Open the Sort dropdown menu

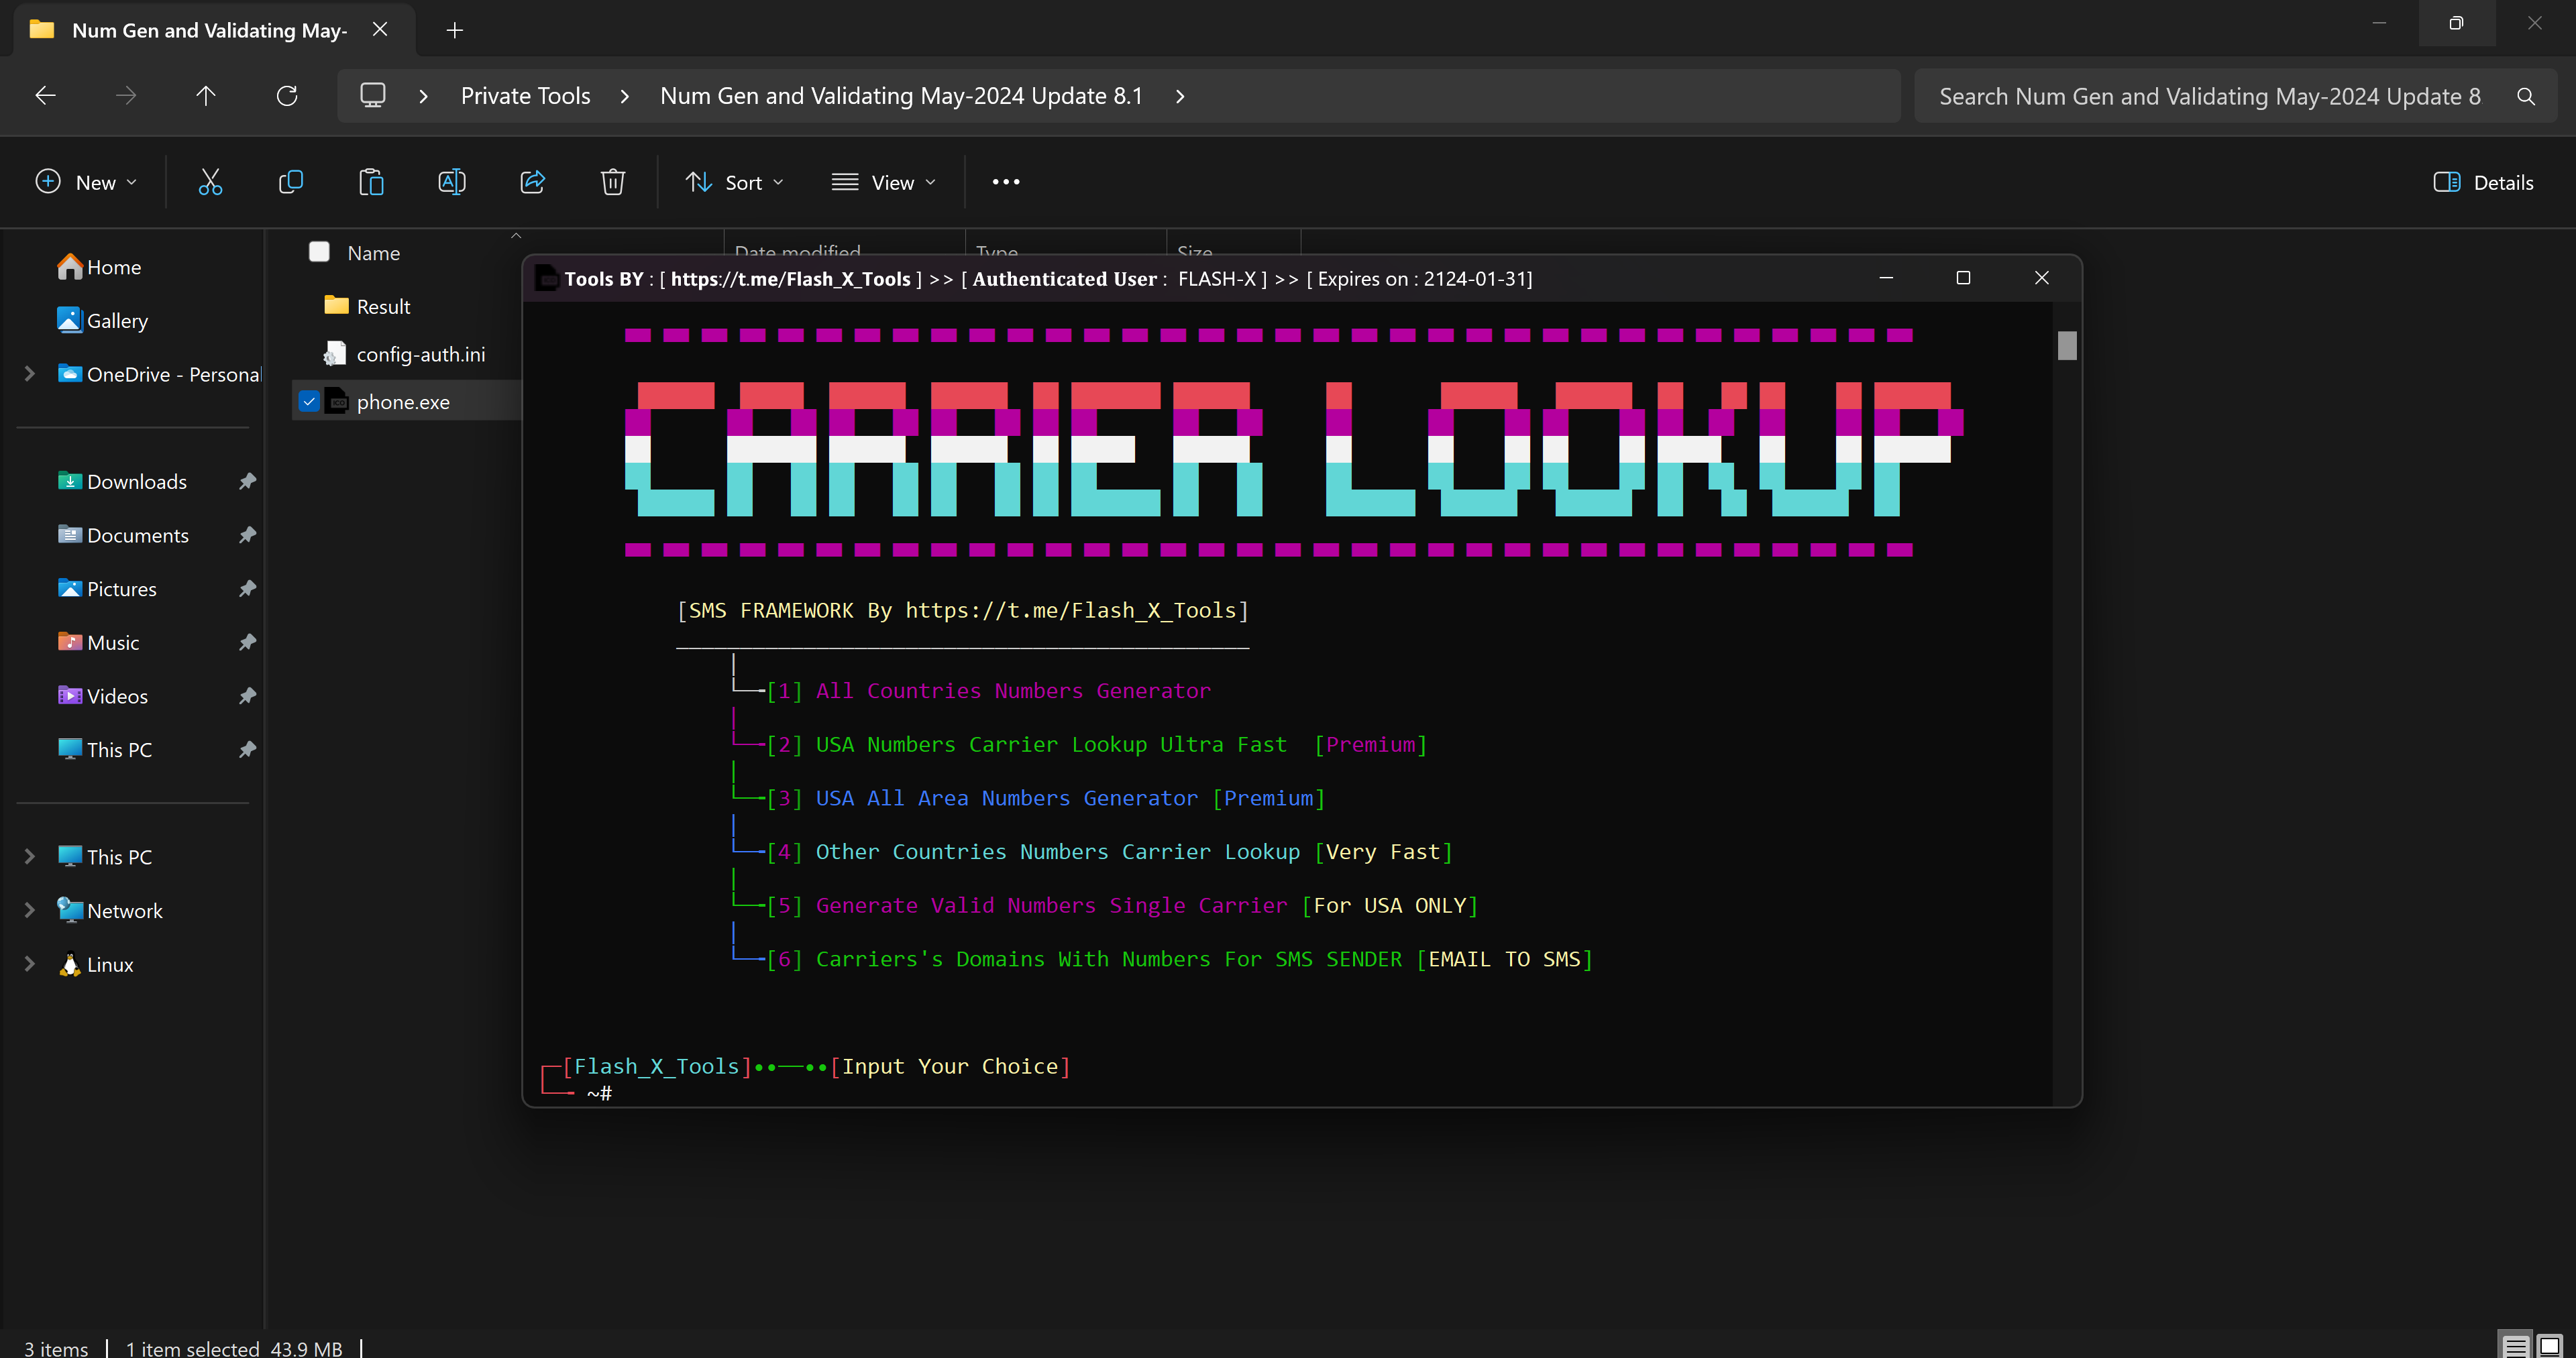tap(735, 182)
